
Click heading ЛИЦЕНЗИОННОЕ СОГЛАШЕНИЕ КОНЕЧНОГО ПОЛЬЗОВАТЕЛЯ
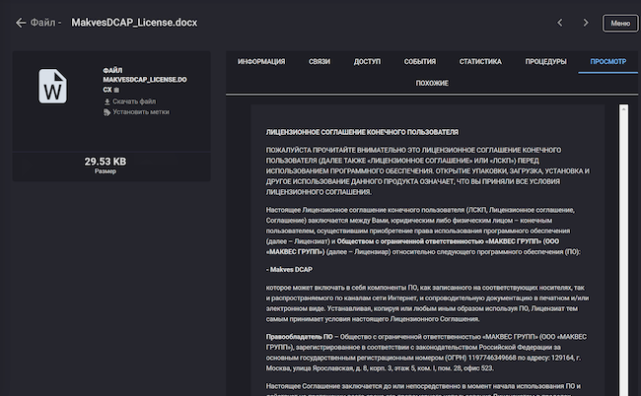coord(362,132)
